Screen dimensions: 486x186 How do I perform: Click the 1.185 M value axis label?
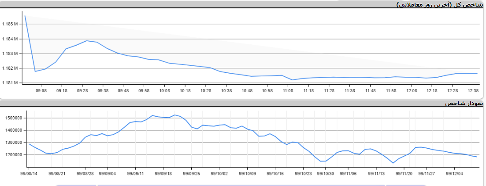[x=10, y=24]
